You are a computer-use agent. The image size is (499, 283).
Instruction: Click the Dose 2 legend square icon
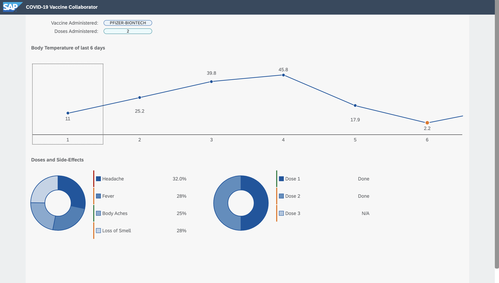coord(281,196)
